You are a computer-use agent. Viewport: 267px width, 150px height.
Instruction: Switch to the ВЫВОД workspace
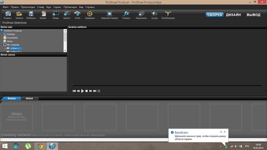(253, 15)
